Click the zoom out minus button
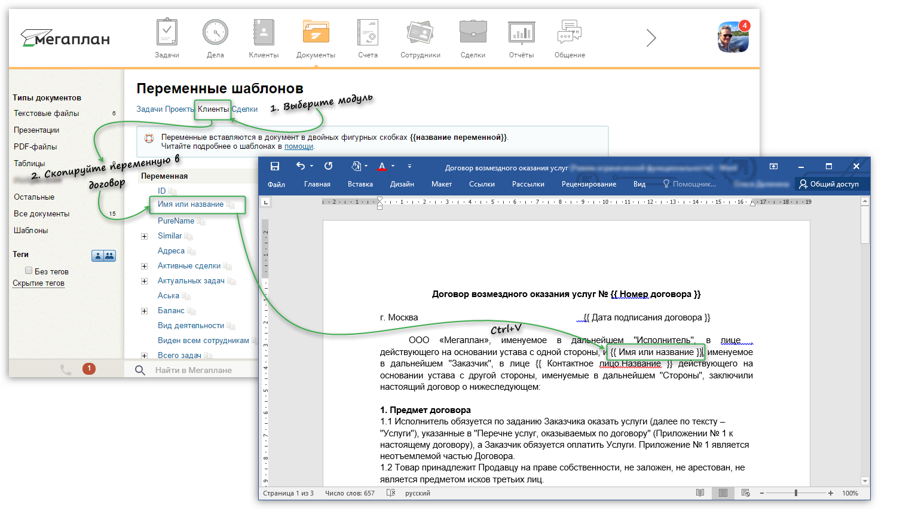The image size is (906, 529). pyautogui.click(x=762, y=493)
